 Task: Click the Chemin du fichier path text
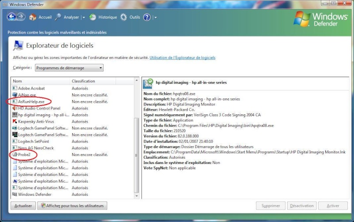(x=226, y=125)
